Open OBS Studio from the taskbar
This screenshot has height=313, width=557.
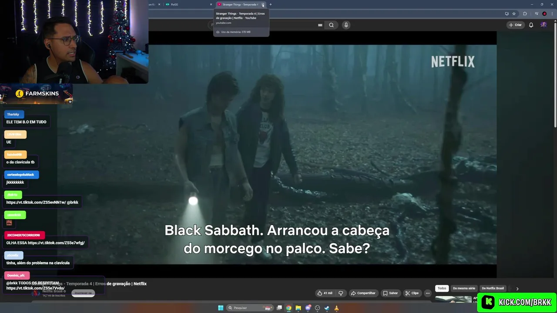coord(317,308)
